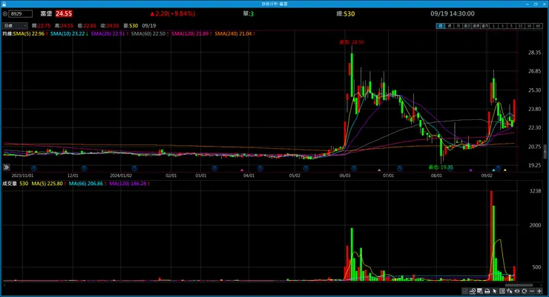Click the red last price 24.55
The width and height of the screenshot is (549, 297).
point(64,13)
